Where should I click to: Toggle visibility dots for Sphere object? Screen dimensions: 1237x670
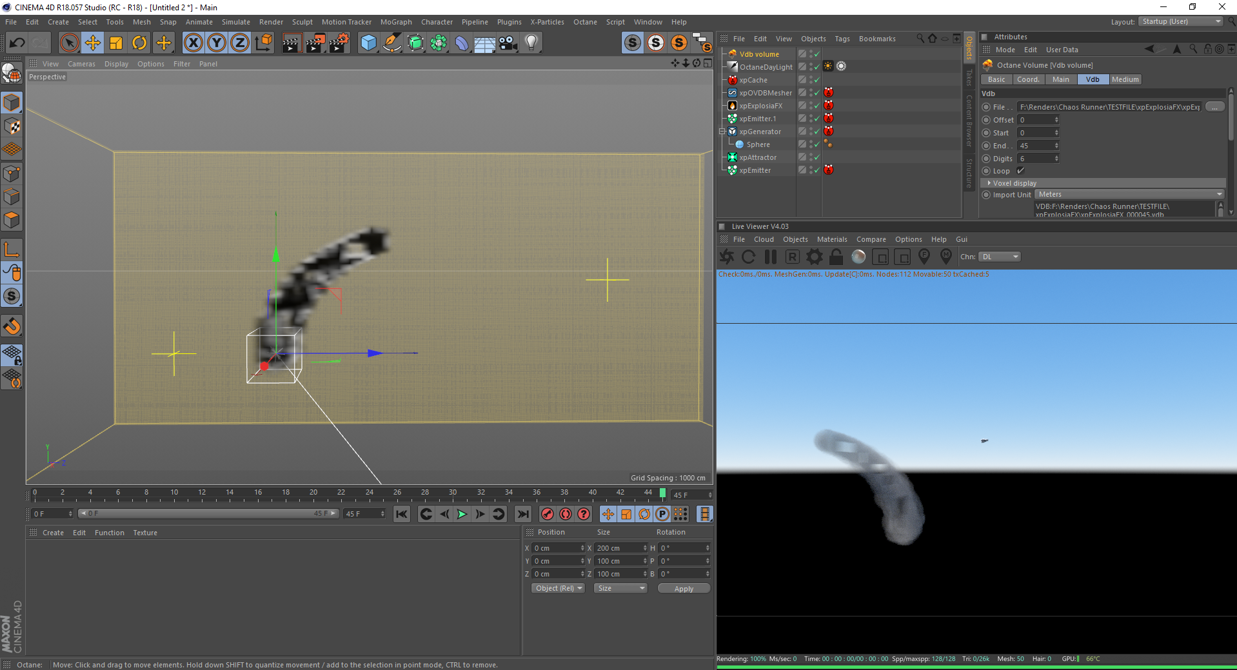pos(811,144)
